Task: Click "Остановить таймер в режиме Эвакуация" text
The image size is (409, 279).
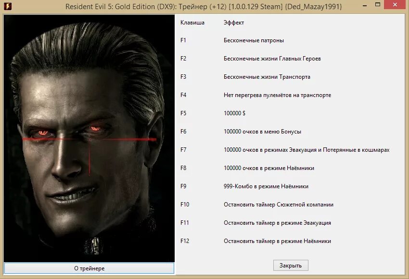Action: [277, 222]
